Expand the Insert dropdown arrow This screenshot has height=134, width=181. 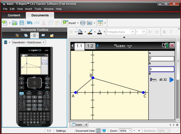[78, 23]
